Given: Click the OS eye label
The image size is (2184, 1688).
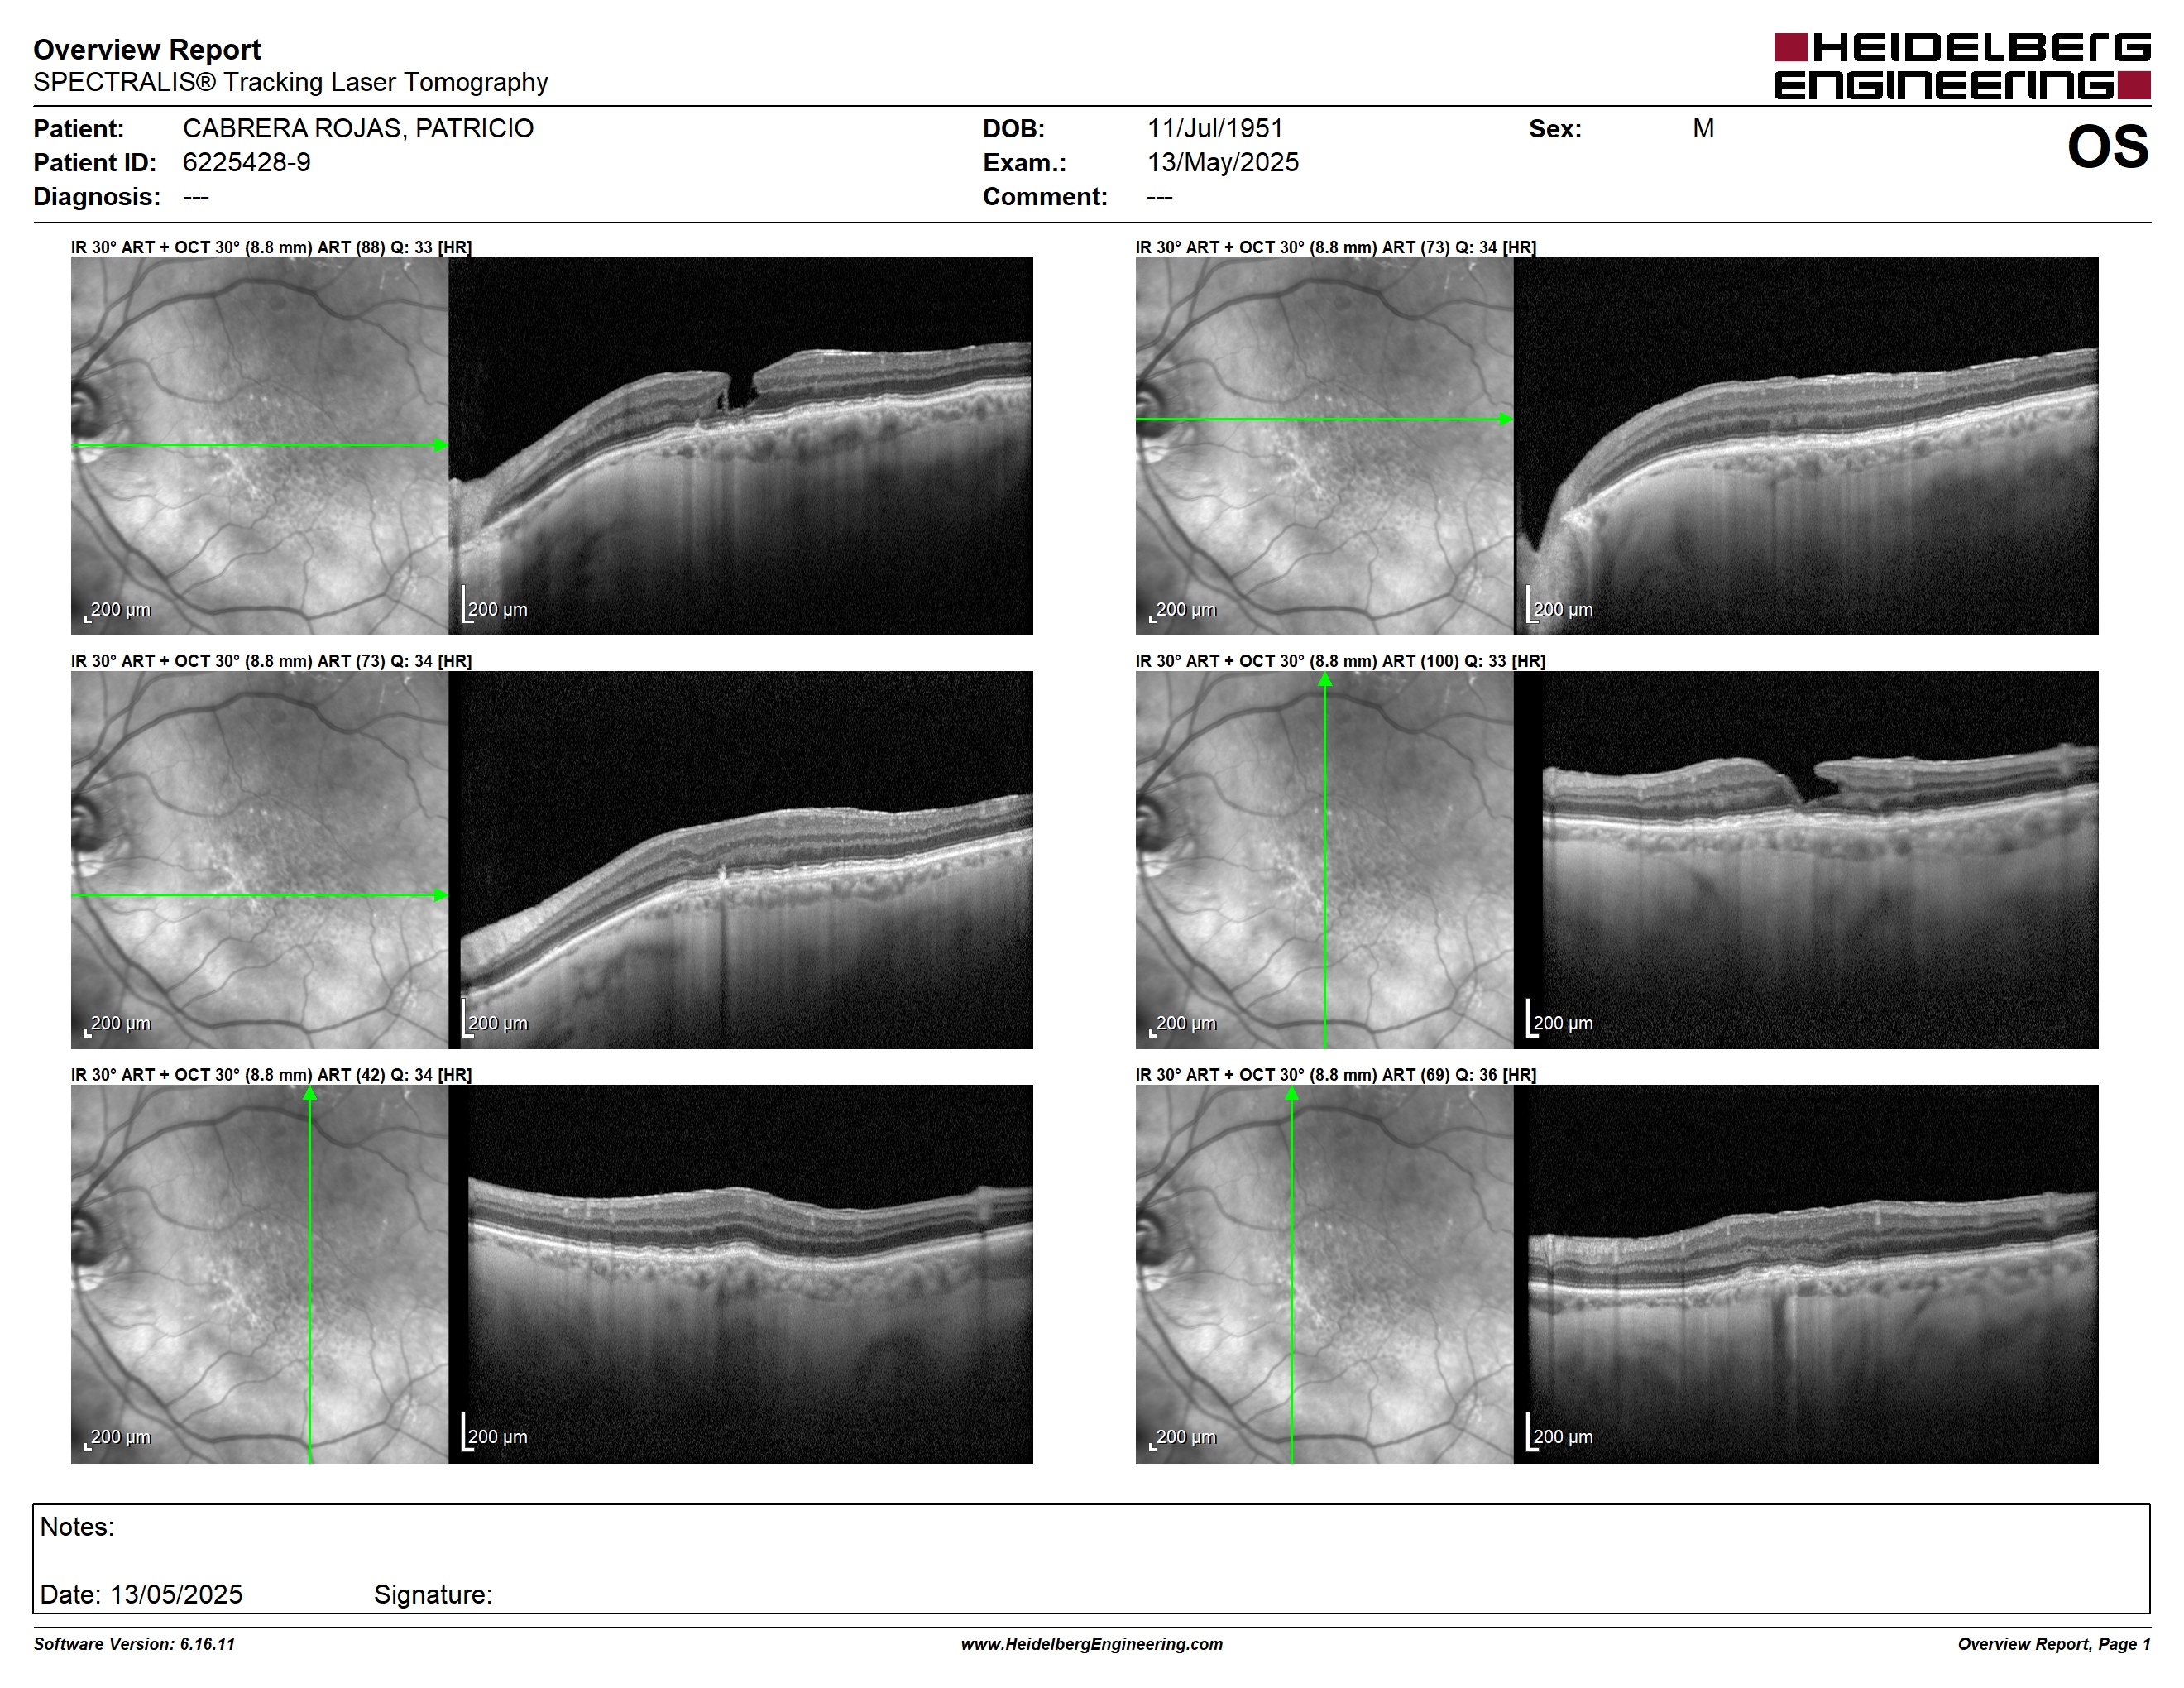Looking at the screenshot, I should pos(2107,147).
